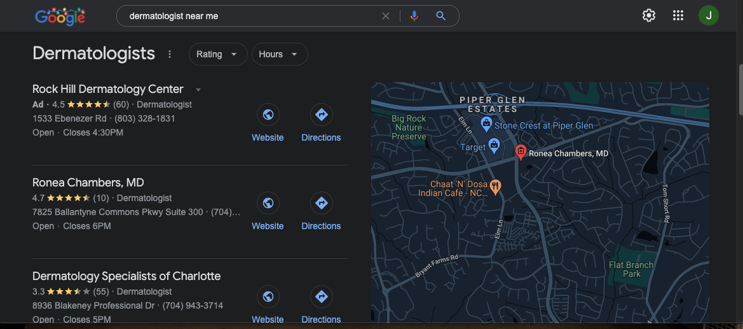Screen dimensions: 743x329
Task: Click Big Rock Nature Preserve map label
Action: (x=409, y=127)
